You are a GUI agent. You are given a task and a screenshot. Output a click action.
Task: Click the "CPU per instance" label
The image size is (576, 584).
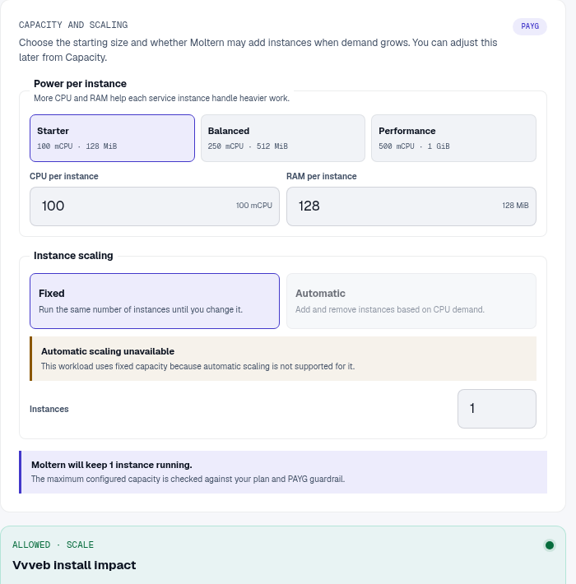point(64,176)
